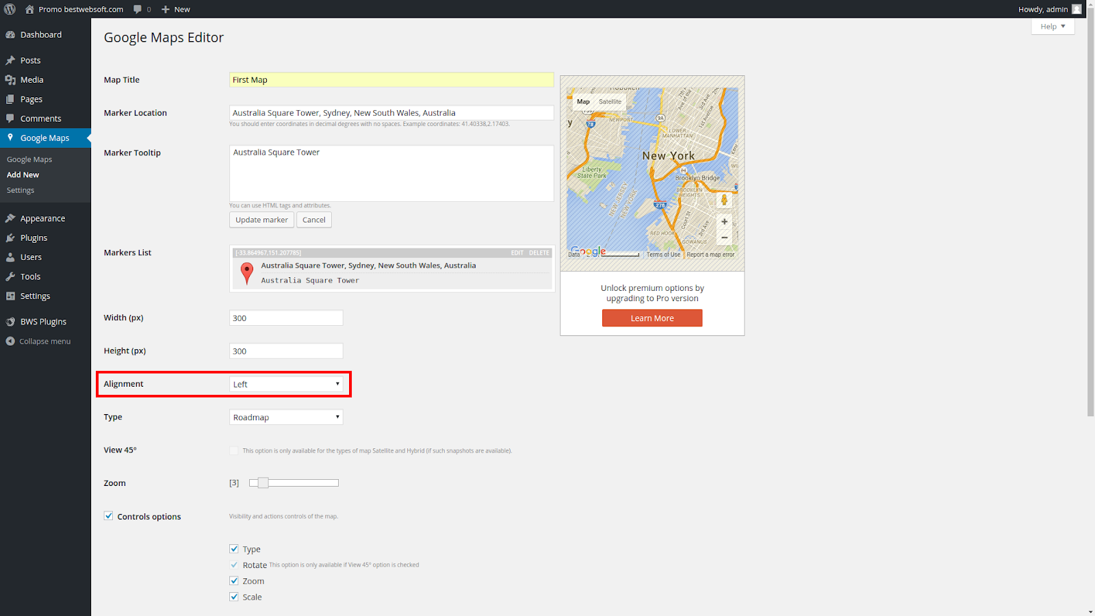
Task: Click the Appearance paintbrush icon
Action: pyautogui.click(x=10, y=218)
